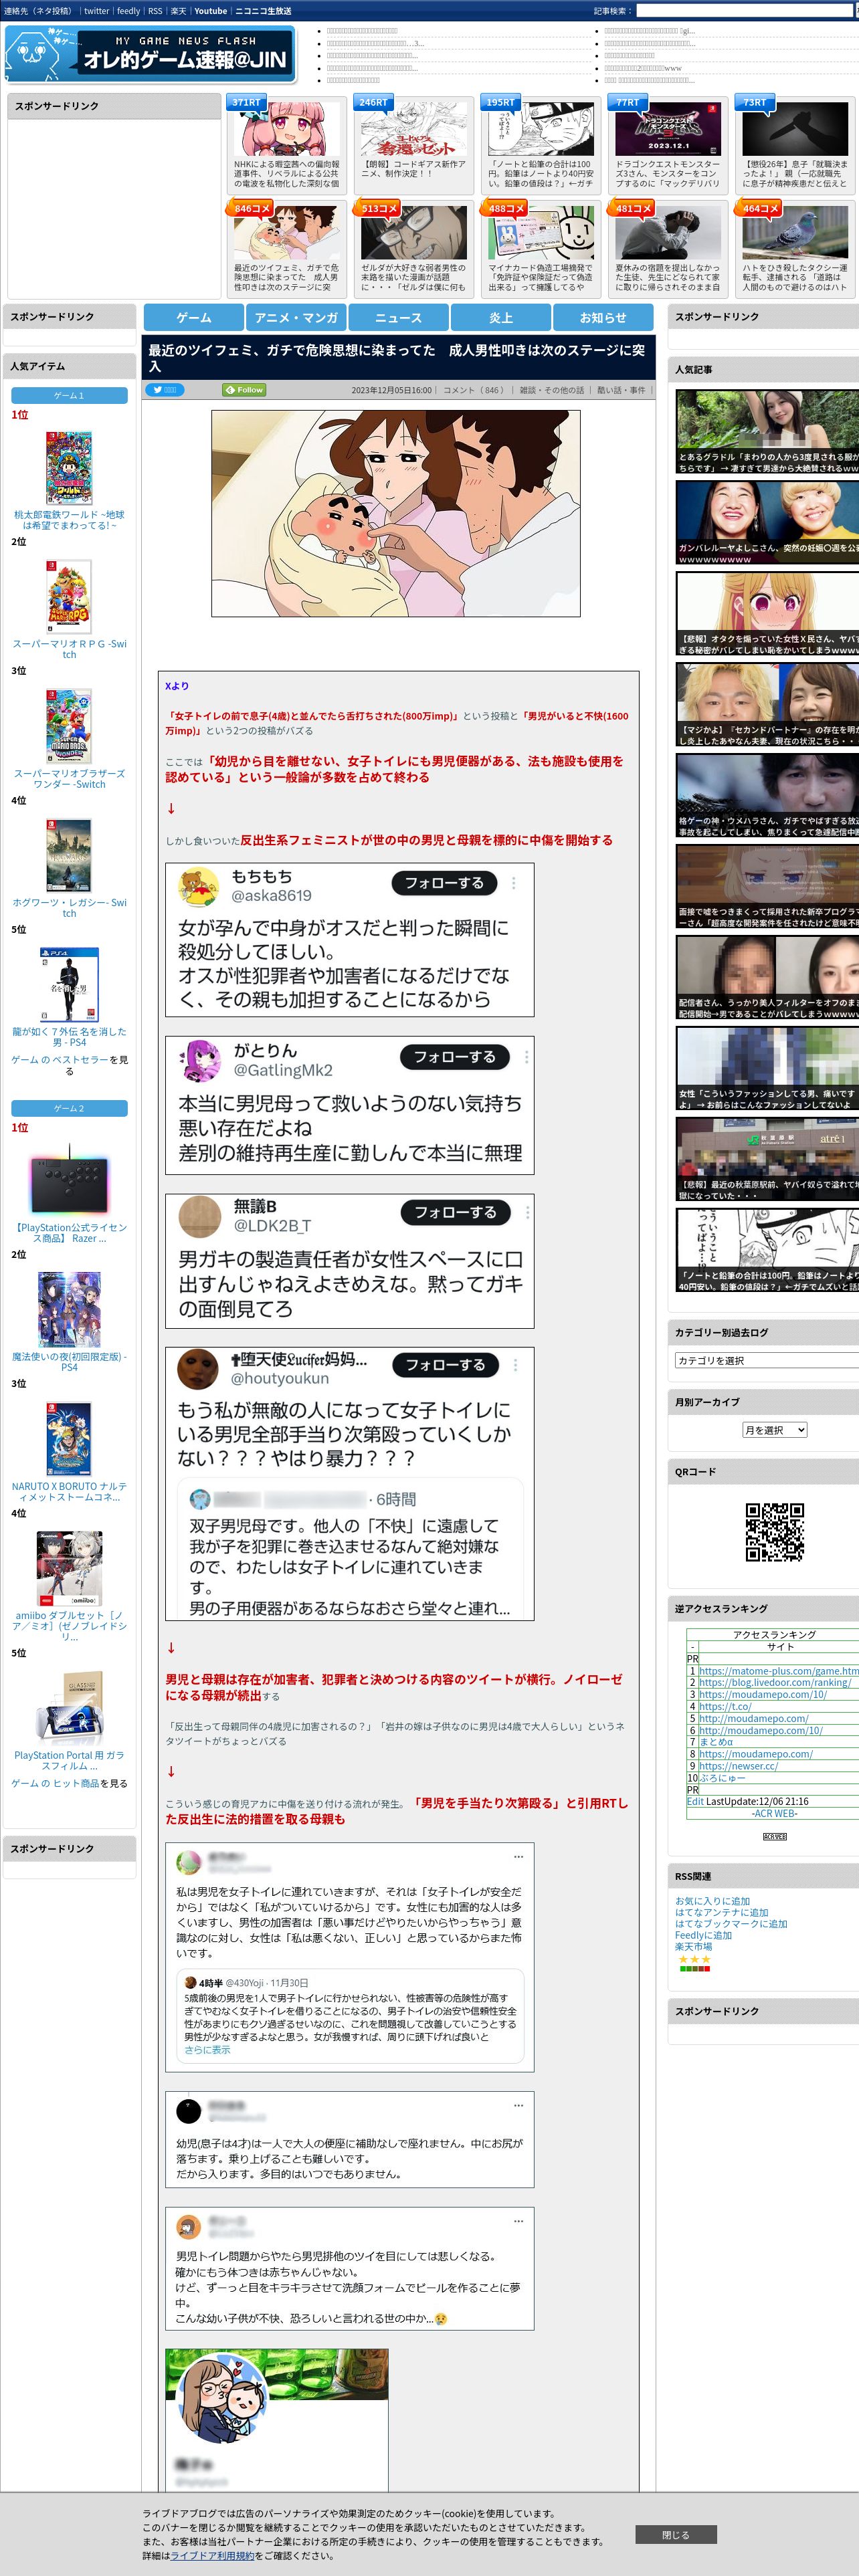Open ellipsis menu on the 男児トイレ問題 tweet
The height and width of the screenshot is (2576, 859).
click(518, 2221)
